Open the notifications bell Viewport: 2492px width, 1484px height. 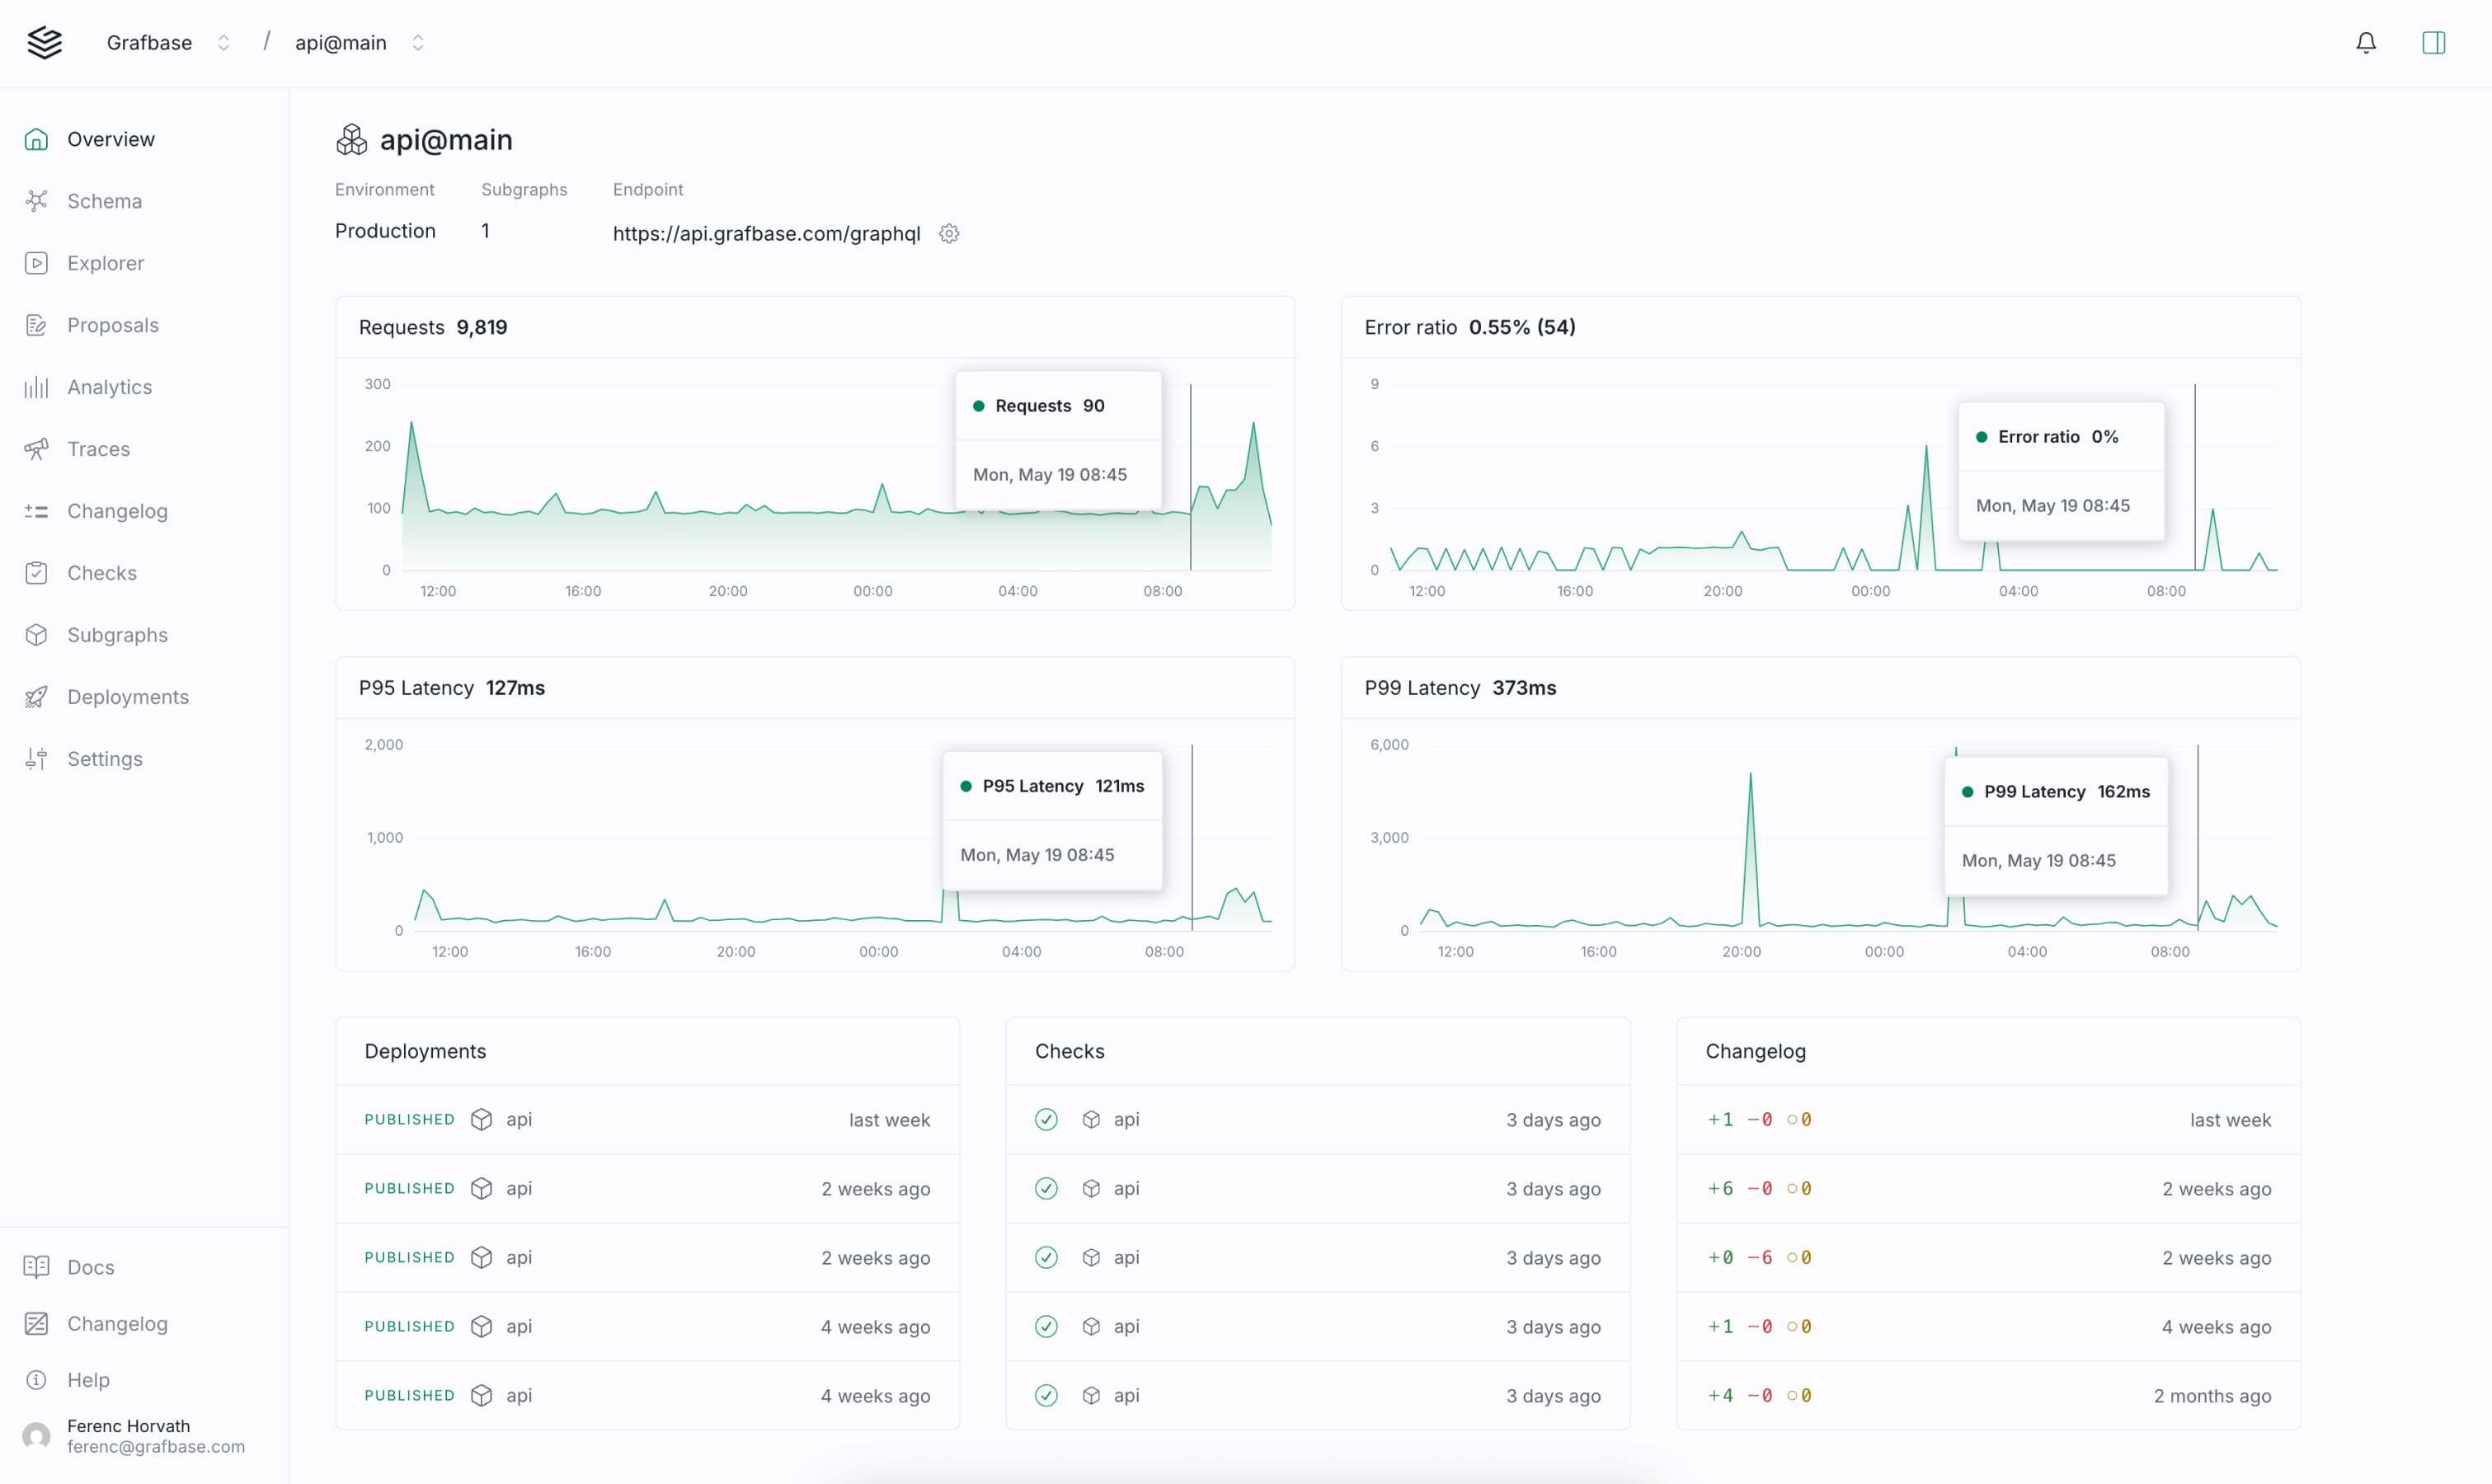click(2365, 42)
